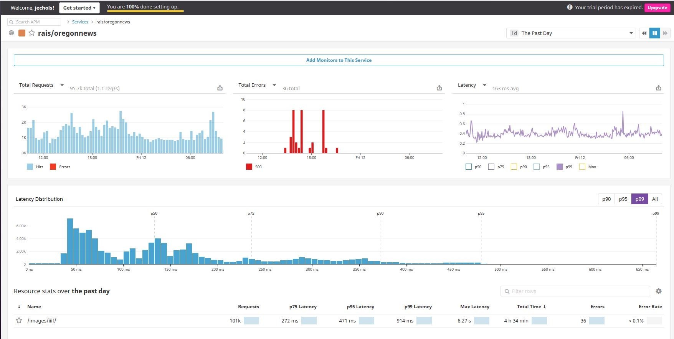
Task: Export the Latency graph
Action: pos(659,88)
